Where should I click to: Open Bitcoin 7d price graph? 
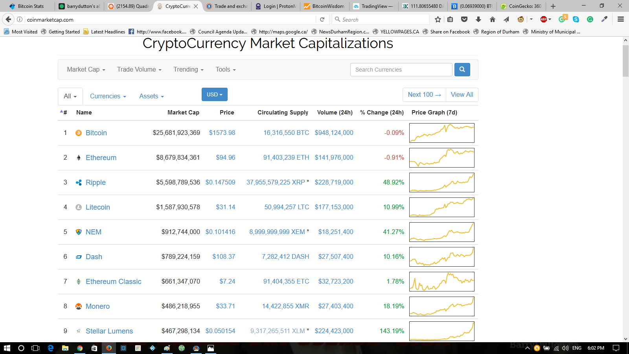[x=442, y=133]
